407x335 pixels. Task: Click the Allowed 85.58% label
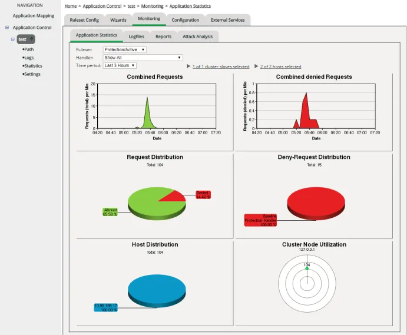tap(110, 212)
